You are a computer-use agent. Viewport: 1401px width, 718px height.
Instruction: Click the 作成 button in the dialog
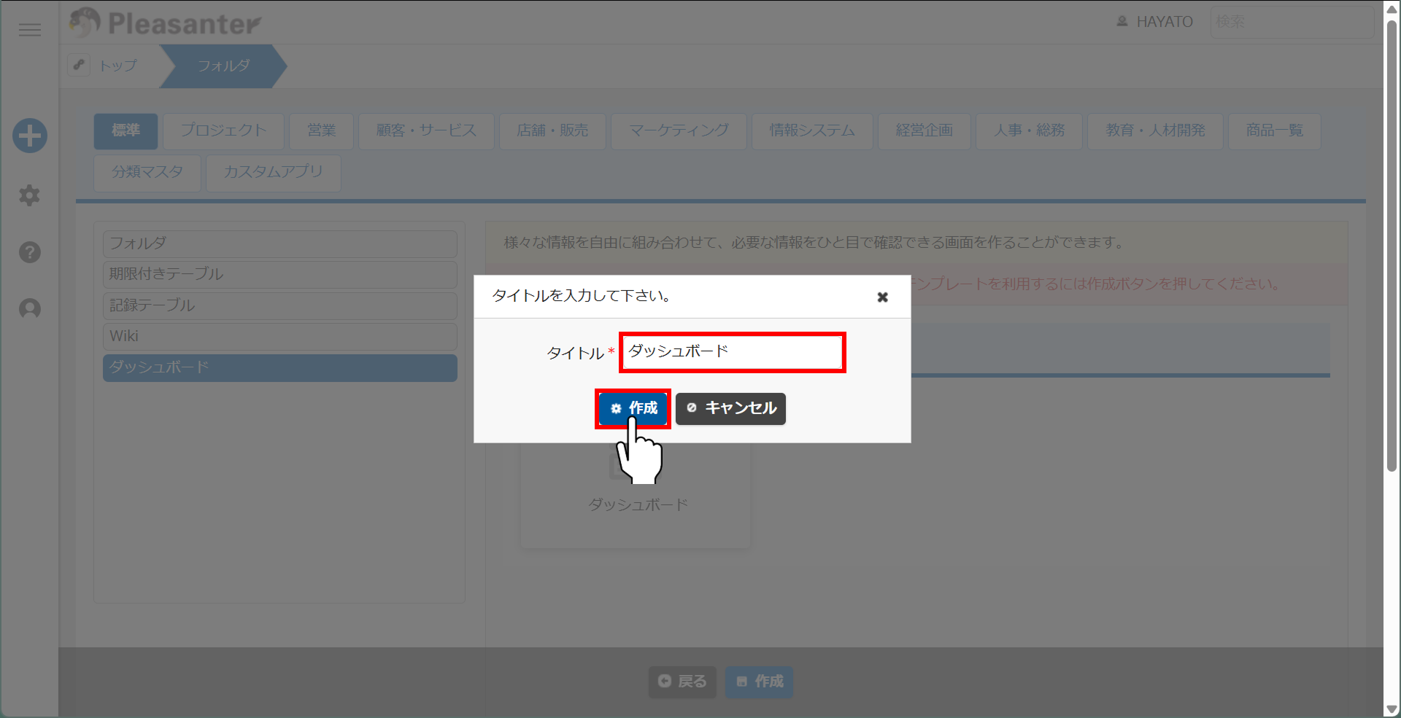633,408
